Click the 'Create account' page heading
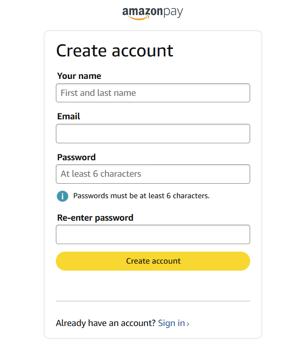Viewport: 303px width, 355px height. pyautogui.click(x=115, y=50)
